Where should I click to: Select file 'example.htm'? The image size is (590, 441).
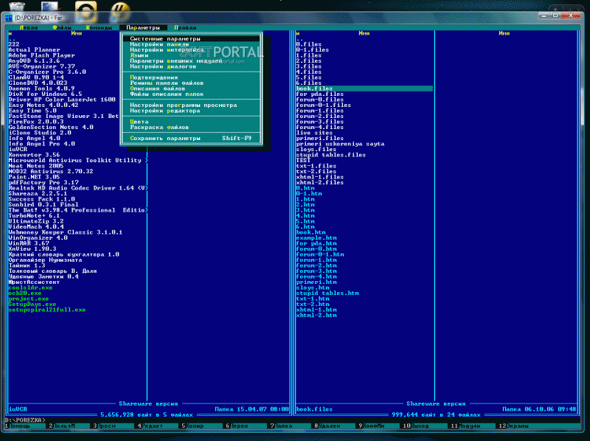coord(316,237)
